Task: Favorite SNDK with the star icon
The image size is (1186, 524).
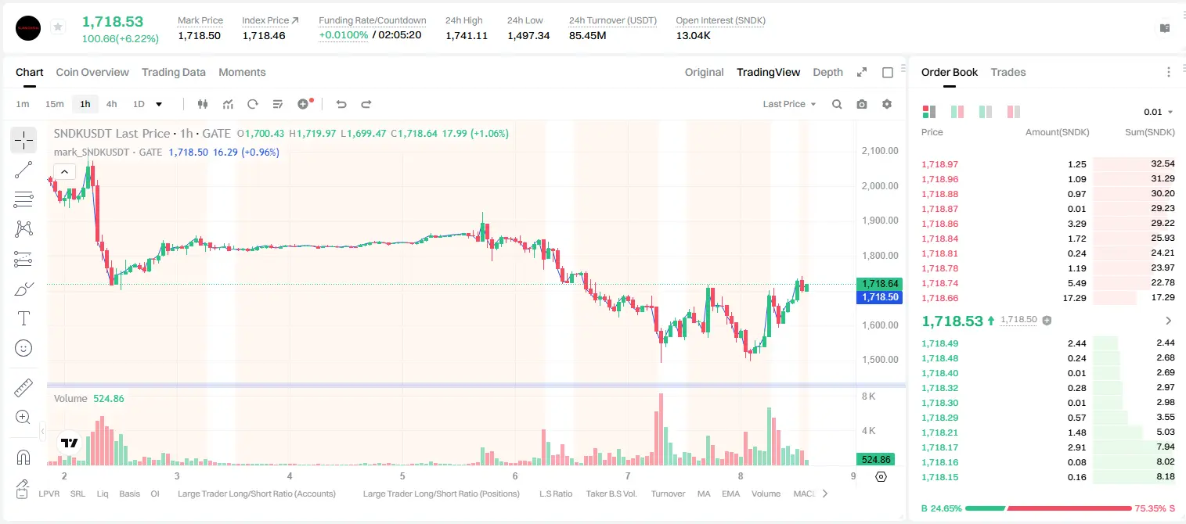Action: [58, 27]
